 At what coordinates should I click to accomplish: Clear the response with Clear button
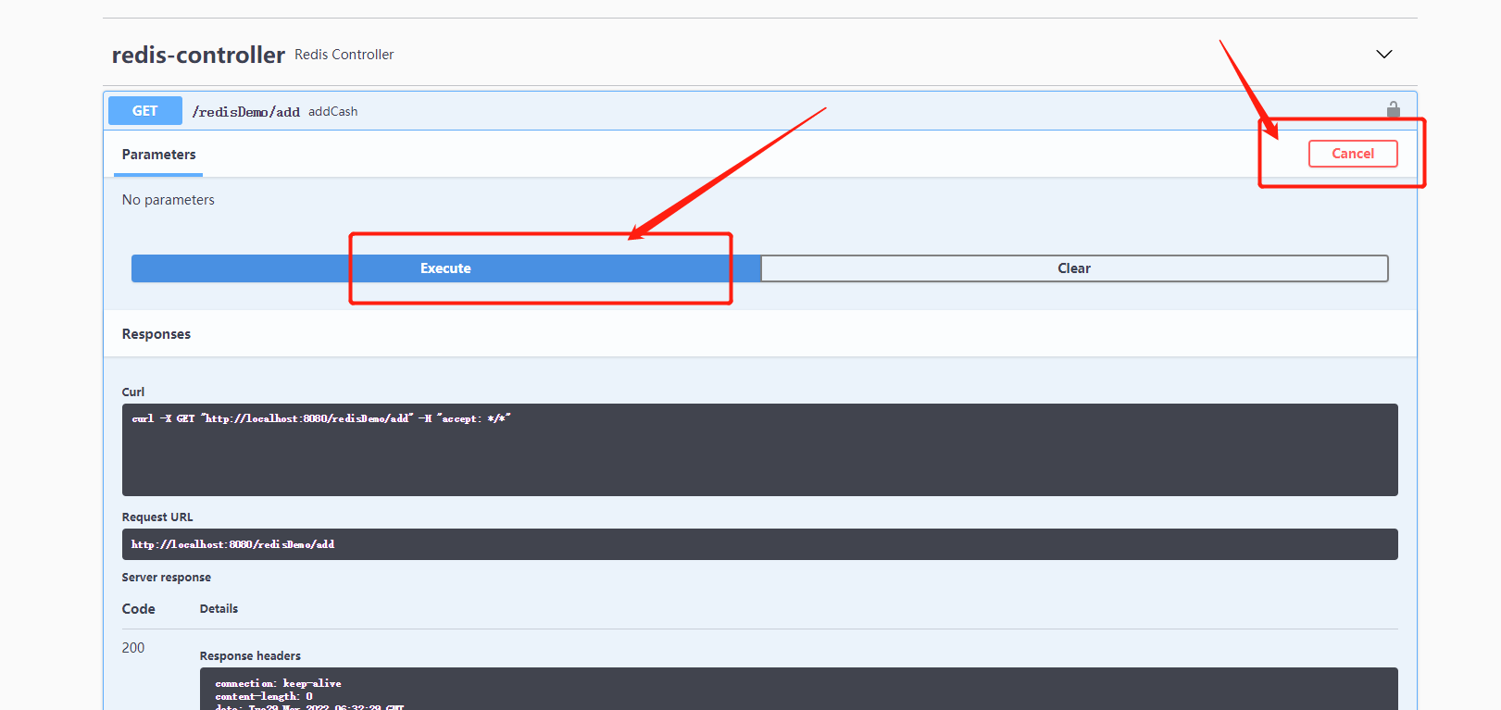pyautogui.click(x=1074, y=268)
